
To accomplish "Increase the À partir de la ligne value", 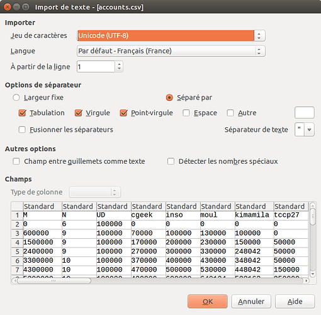I will tap(119, 64).
